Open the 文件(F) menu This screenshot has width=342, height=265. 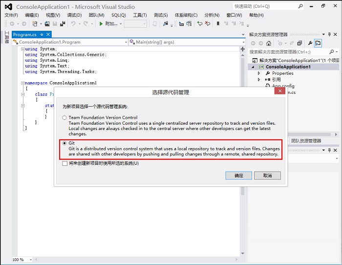pyautogui.click(x=11, y=15)
